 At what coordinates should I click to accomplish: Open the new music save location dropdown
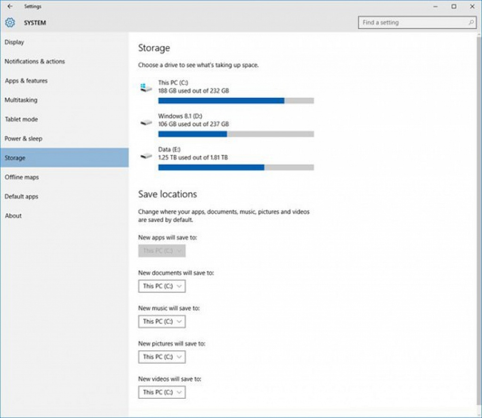(162, 321)
